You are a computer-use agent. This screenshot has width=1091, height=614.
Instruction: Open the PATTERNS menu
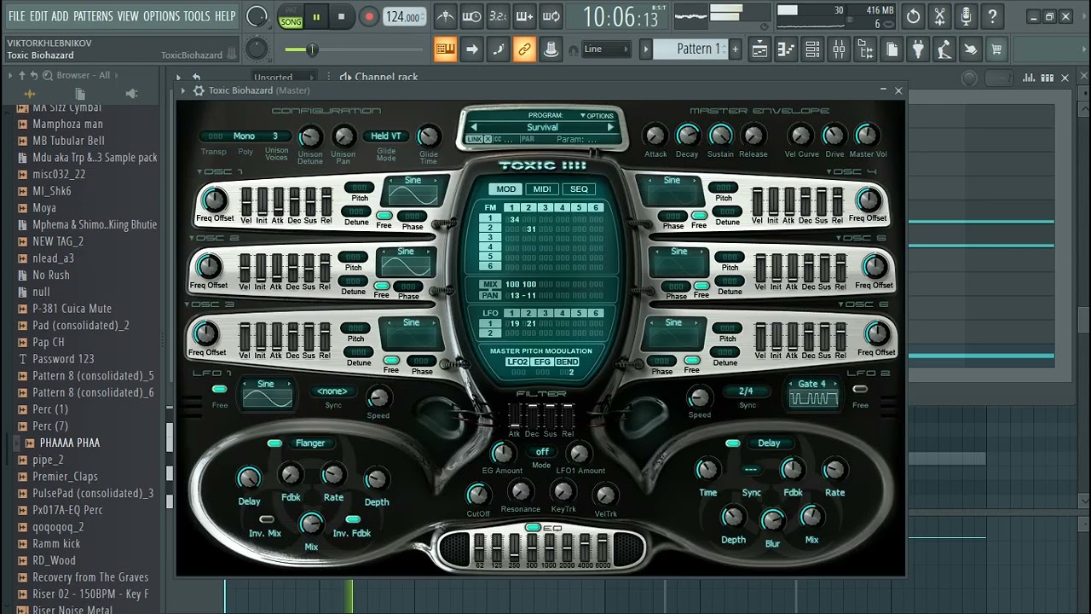point(93,16)
